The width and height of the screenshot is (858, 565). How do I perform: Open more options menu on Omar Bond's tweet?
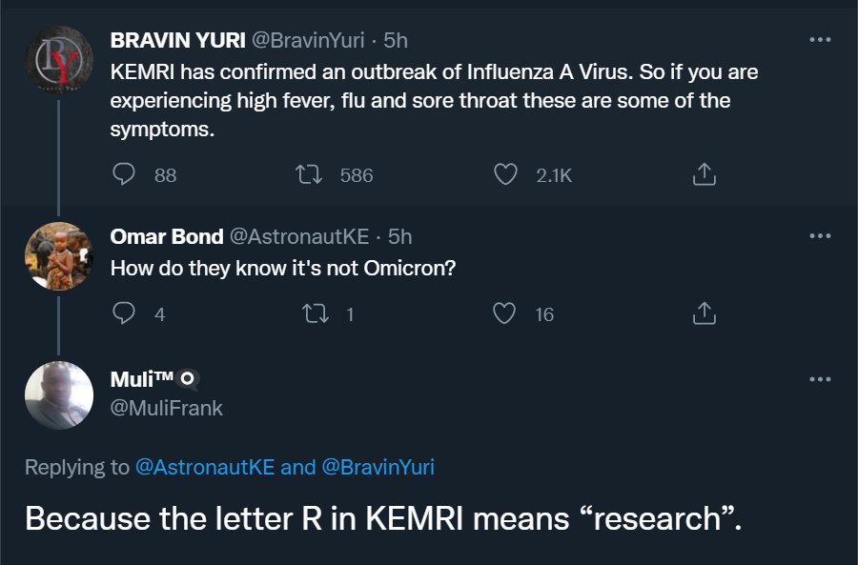[x=820, y=235]
